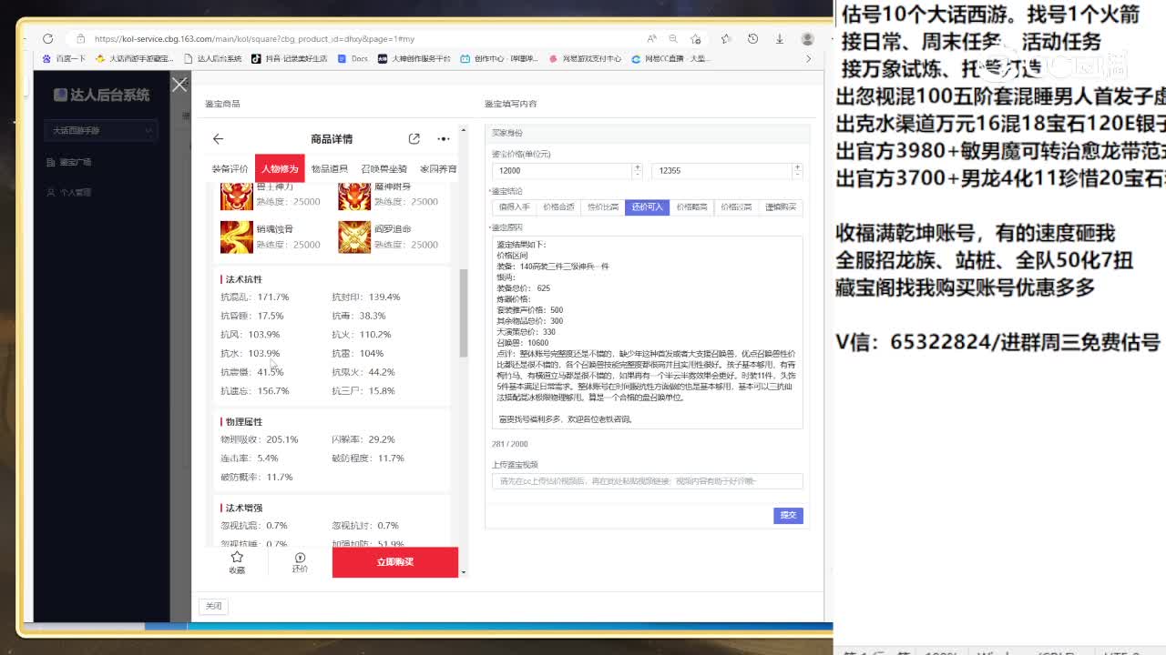Click the 上传鉴宝视频 link field
Viewport: 1166px width, 655px height.
[x=647, y=480]
